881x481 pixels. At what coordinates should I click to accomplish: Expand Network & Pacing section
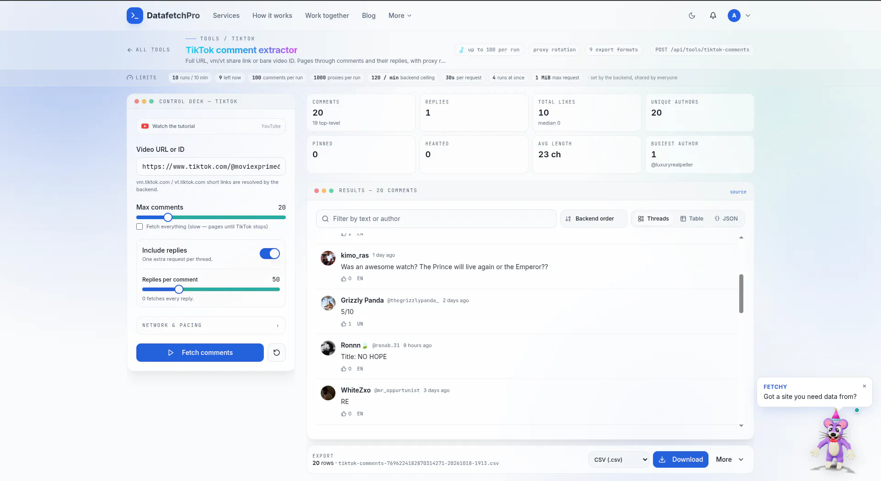(x=211, y=325)
